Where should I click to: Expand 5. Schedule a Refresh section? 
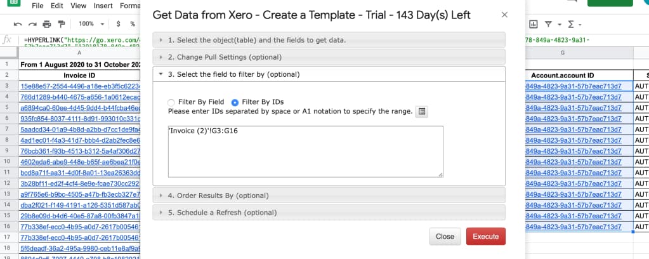point(329,212)
